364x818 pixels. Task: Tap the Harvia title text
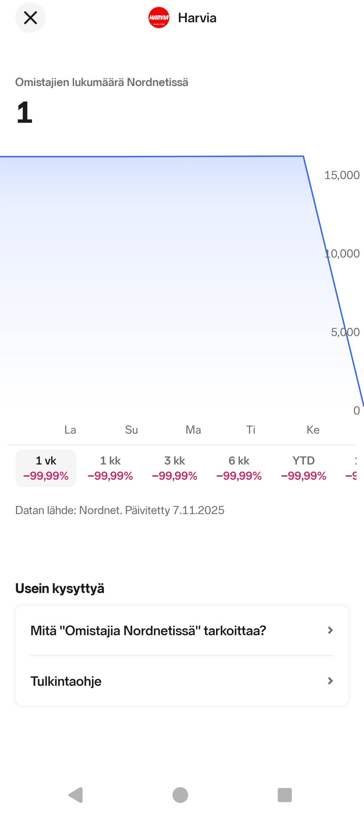(x=197, y=18)
